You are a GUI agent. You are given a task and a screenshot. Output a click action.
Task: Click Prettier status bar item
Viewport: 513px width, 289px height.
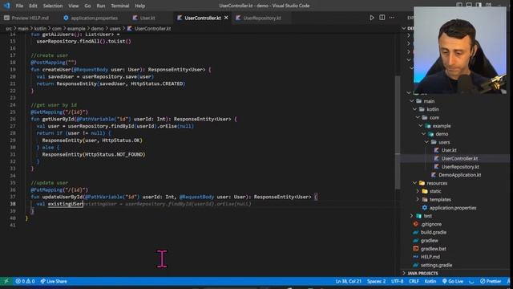(491, 281)
